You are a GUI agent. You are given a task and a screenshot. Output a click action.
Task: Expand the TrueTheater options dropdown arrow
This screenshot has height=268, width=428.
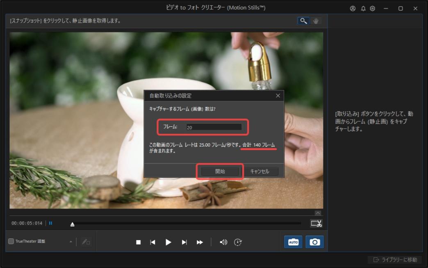coord(71,242)
